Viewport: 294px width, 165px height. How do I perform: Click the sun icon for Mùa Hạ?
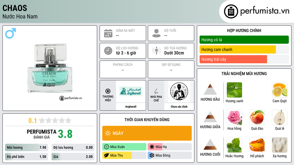point(152,147)
